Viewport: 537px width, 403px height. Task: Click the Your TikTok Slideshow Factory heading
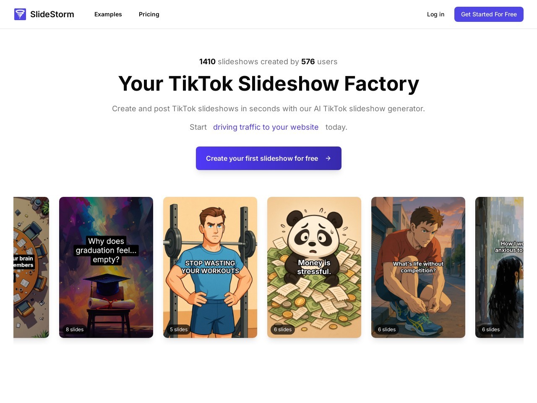(268, 84)
